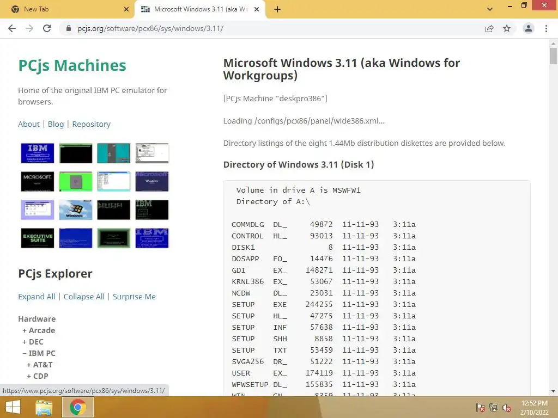Screen dimensions: 558x418
Task: Open the EXECUTIVE SUITE thumbnail
Action: click(x=38, y=238)
